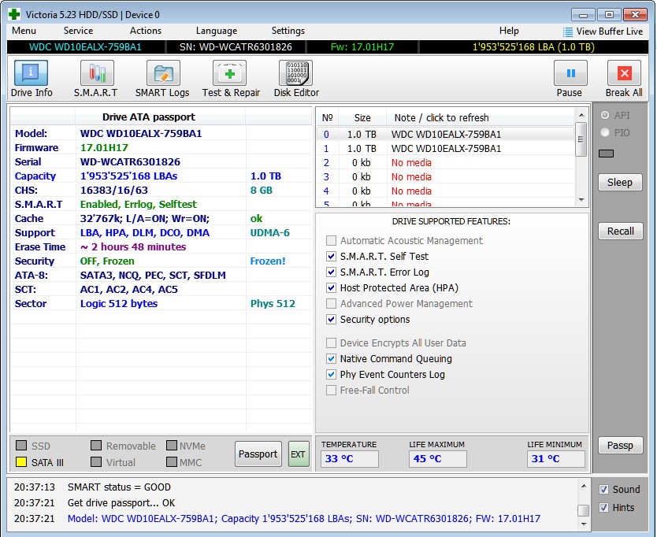657x537 pixels.
Task: Click the 33 °C temperature field
Action: 350,459
